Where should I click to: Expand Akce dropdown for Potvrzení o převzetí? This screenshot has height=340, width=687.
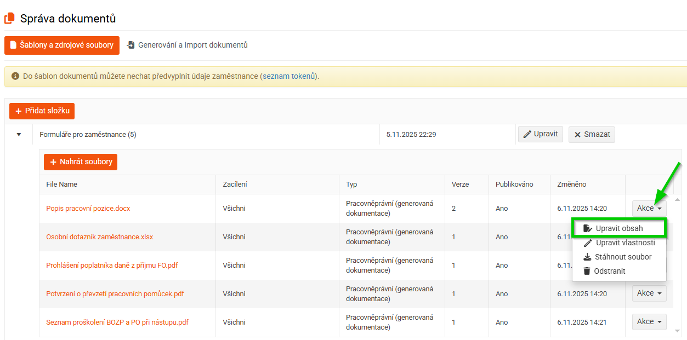point(649,293)
